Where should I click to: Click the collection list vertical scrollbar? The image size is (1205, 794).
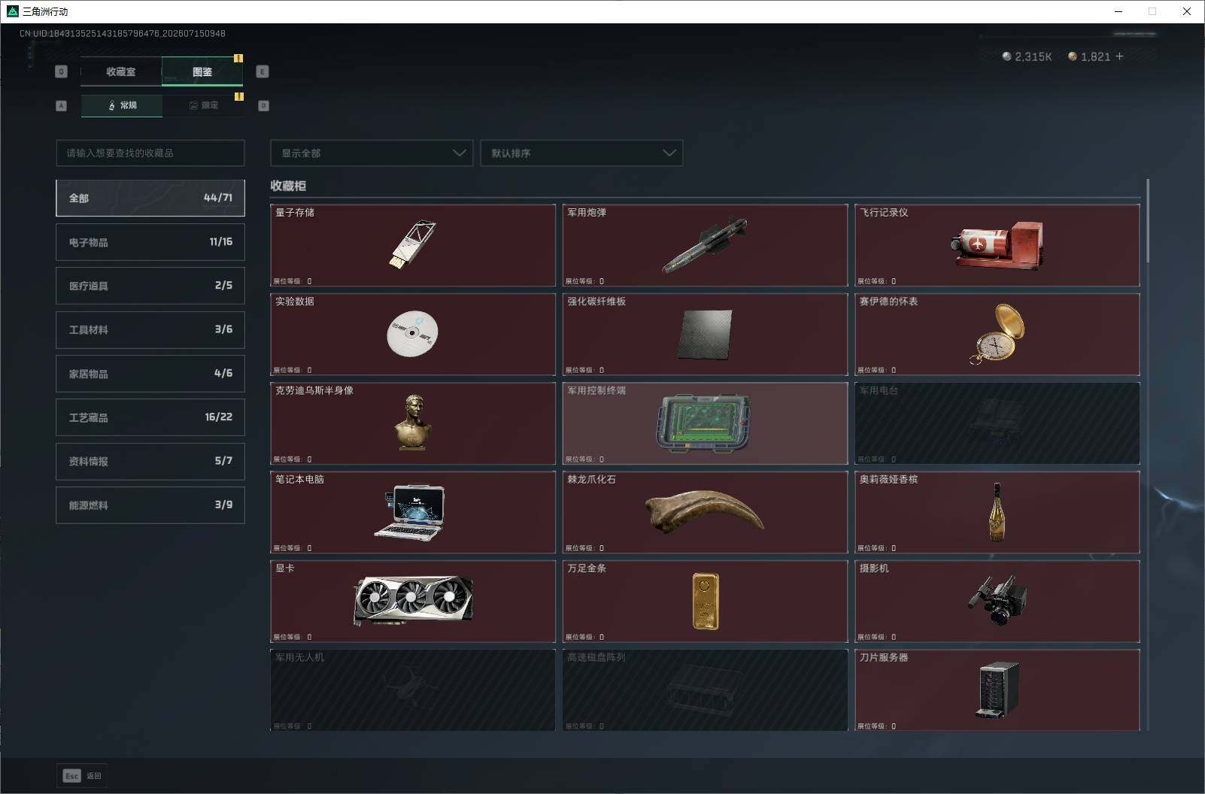pyautogui.click(x=1148, y=220)
